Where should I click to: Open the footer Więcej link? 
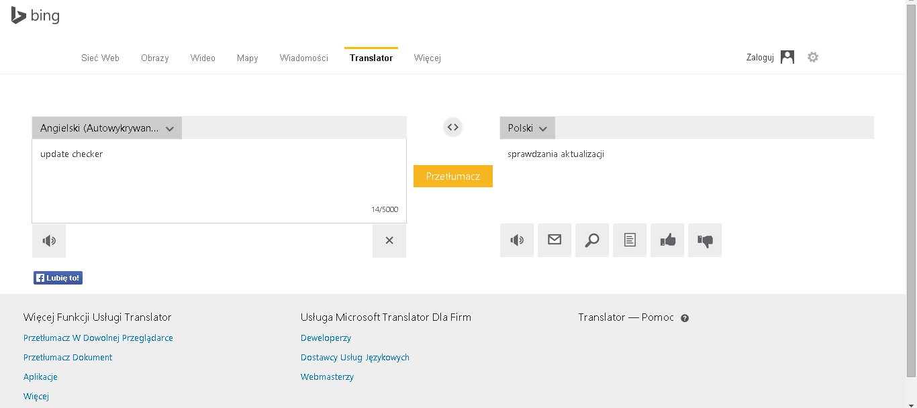36,397
